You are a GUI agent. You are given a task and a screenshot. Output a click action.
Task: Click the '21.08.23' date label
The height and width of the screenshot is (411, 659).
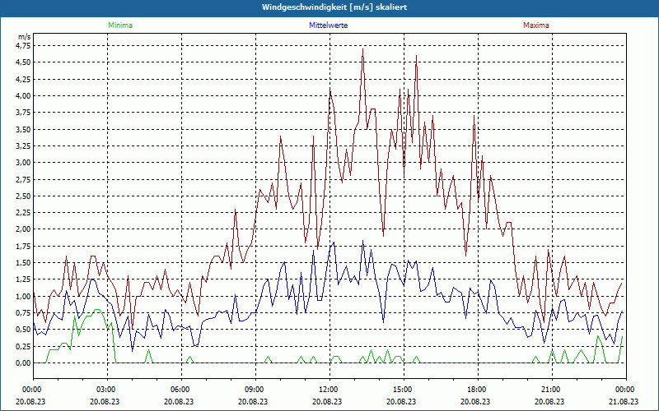[x=624, y=401]
